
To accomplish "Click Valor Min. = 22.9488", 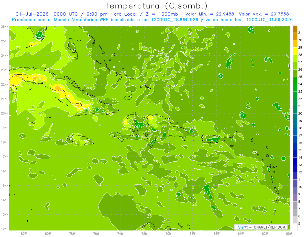I will 210,14.
